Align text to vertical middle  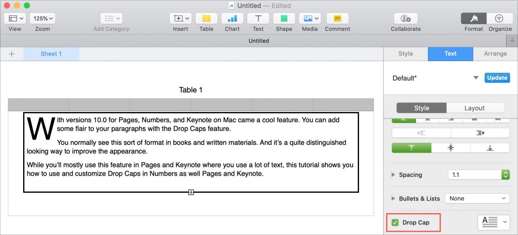451,148
